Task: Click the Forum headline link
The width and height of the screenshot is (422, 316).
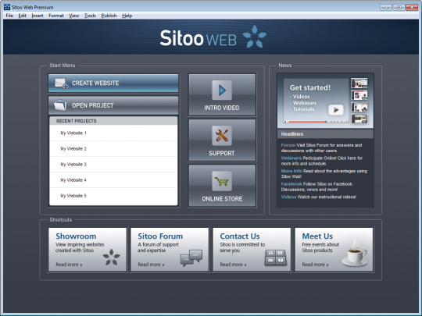Action: point(288,145)
